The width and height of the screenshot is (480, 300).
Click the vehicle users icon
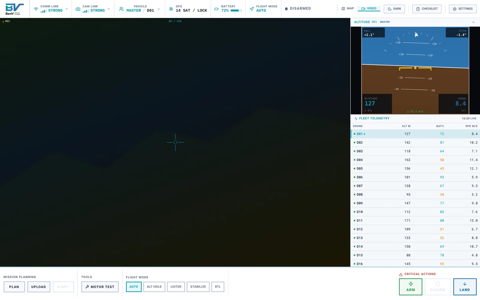point(121,9)
